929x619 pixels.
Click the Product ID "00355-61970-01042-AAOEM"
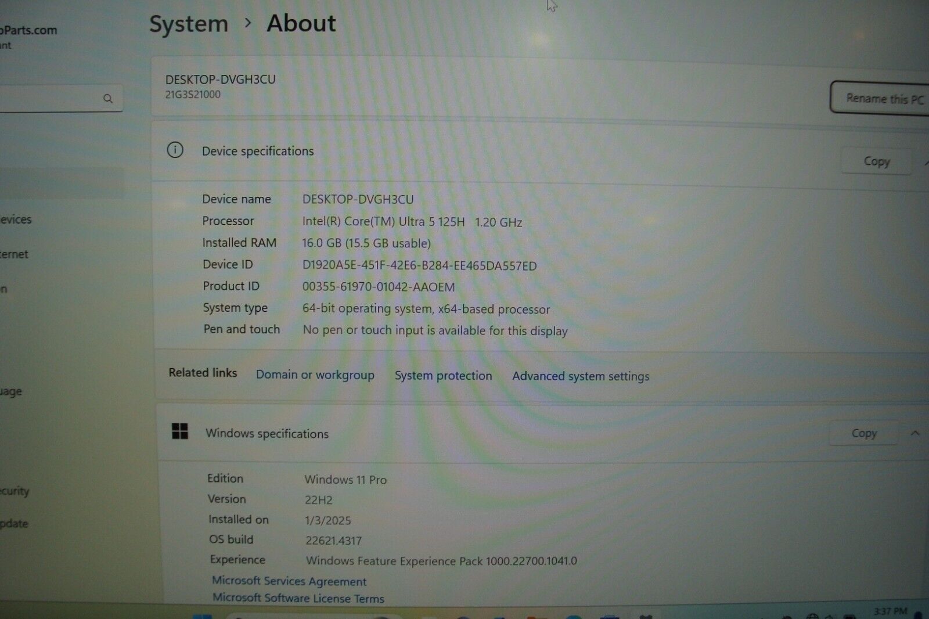pos(379,287)
